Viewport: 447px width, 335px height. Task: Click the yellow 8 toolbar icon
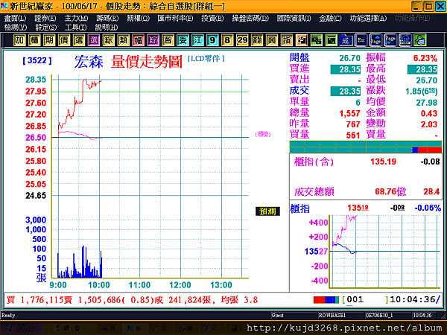point(227,40)
